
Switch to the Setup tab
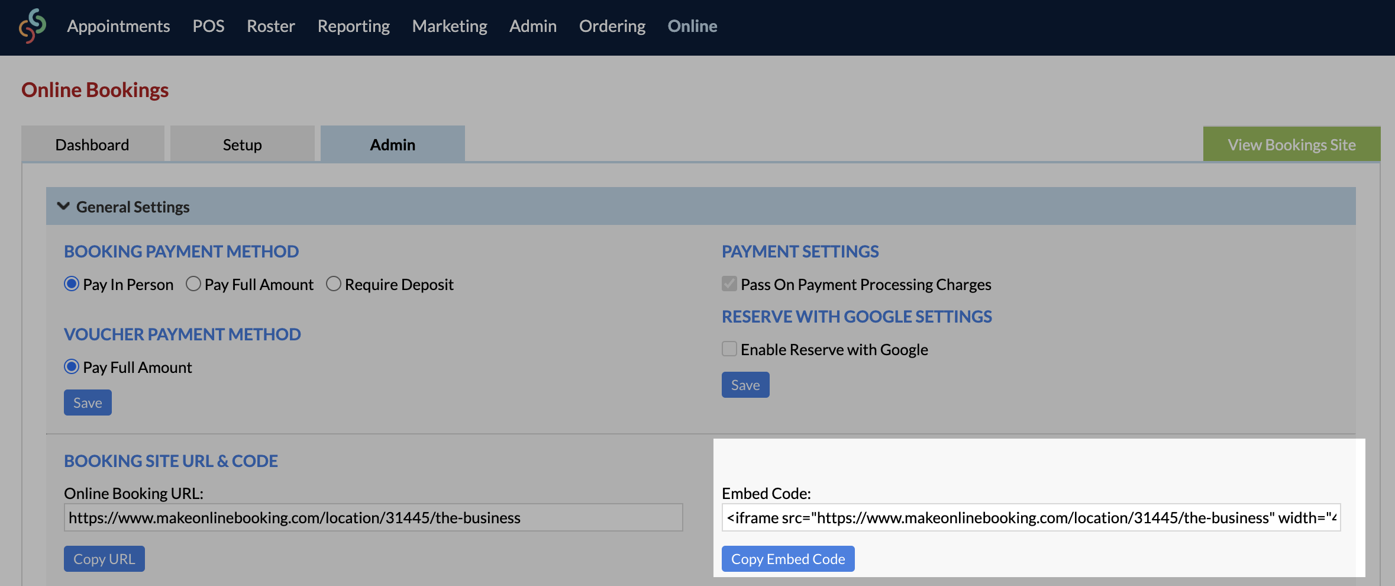pos(242,144)
